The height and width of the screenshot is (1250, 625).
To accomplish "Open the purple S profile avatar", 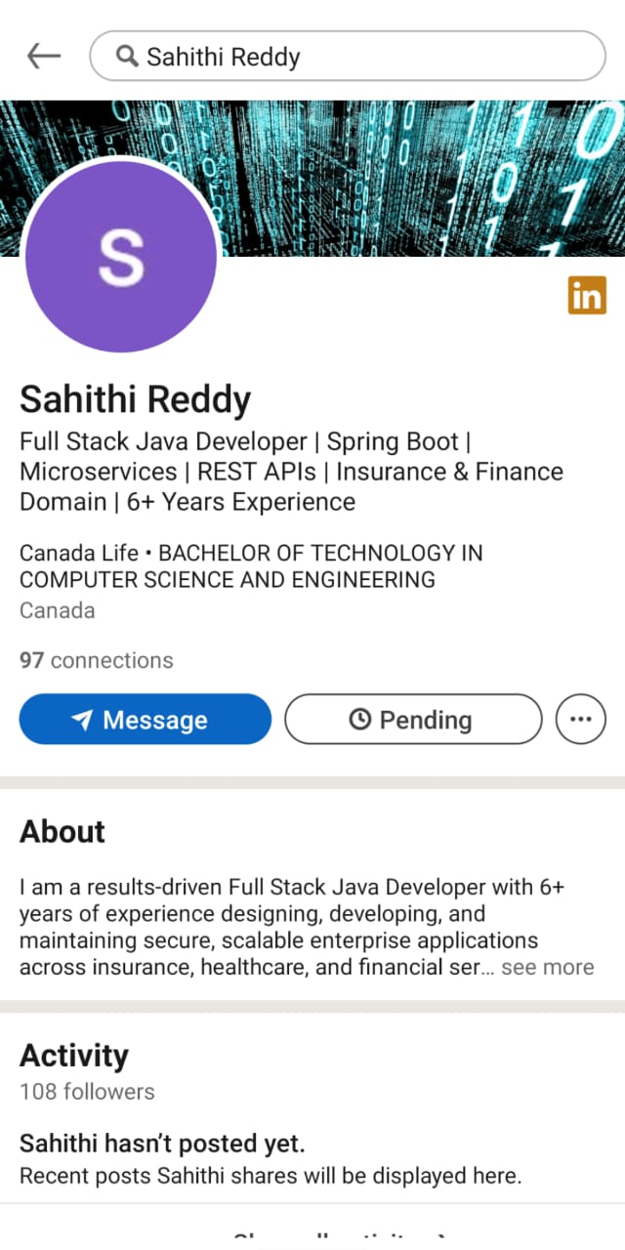I will 121,256.
